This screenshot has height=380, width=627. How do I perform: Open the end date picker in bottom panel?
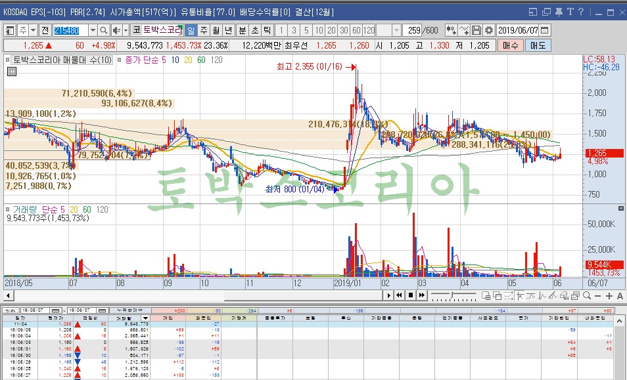click(x=103, y=310)
